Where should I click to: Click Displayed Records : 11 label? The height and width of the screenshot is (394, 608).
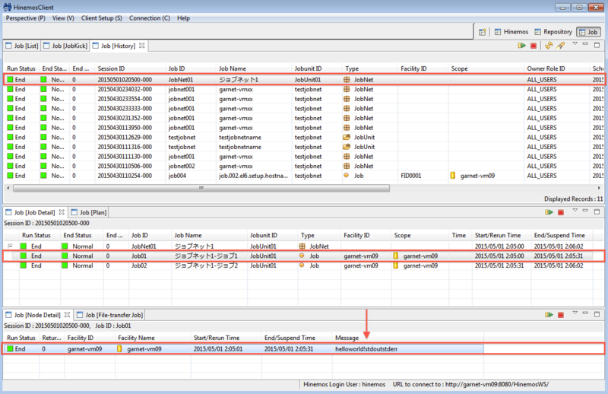[x=573, y=199]
